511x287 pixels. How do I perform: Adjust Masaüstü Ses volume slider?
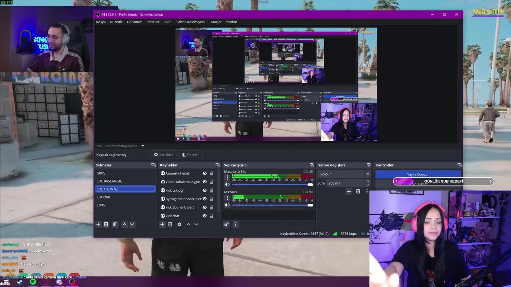(272, 185)
